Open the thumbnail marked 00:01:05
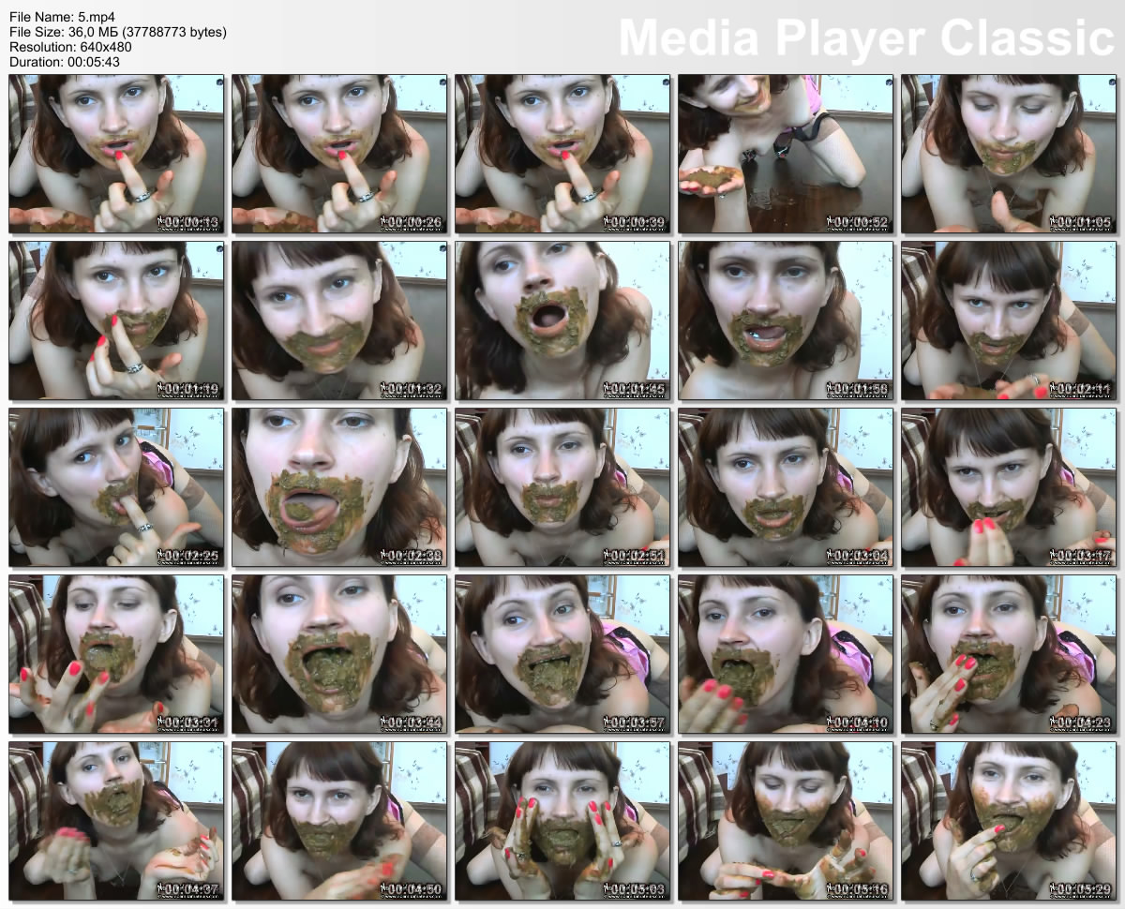 coord(1009,154)
